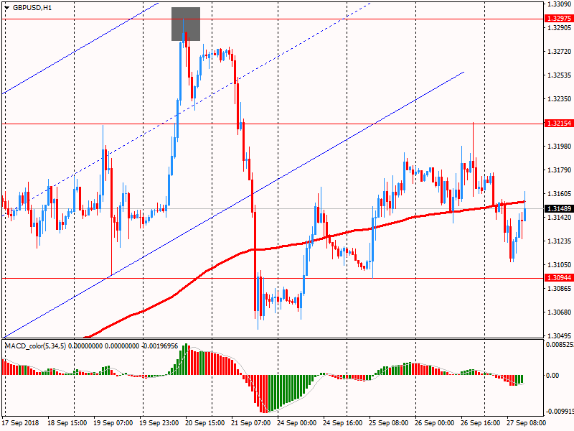Open the chart menu arrow beside GBPUSD,H1
Viewport: 574px width, 431px height.
pyautogui.click(x=6, y=7)
